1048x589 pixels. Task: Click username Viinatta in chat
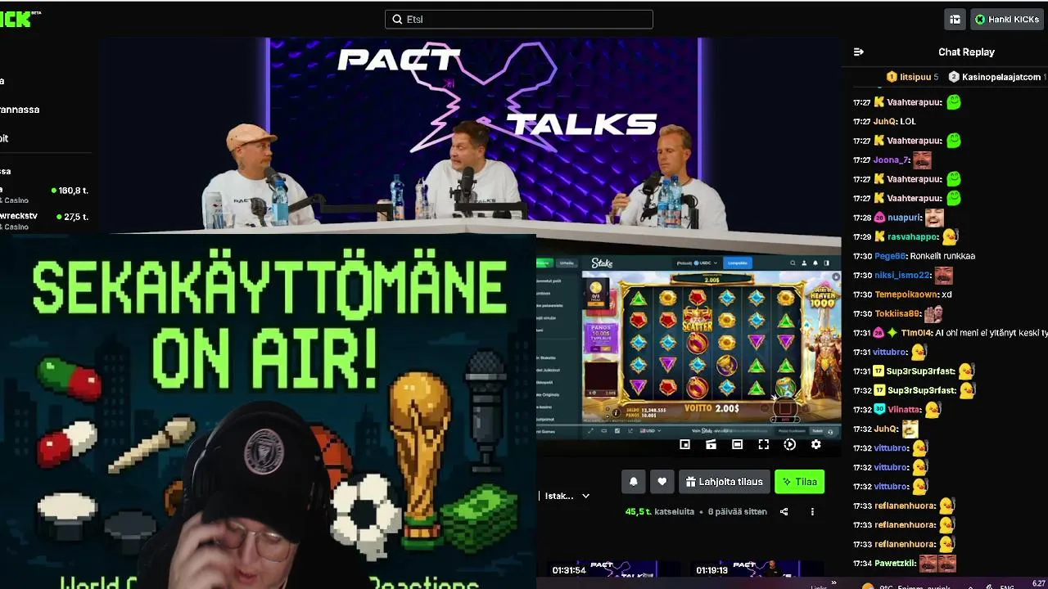[x=905, y=409]
